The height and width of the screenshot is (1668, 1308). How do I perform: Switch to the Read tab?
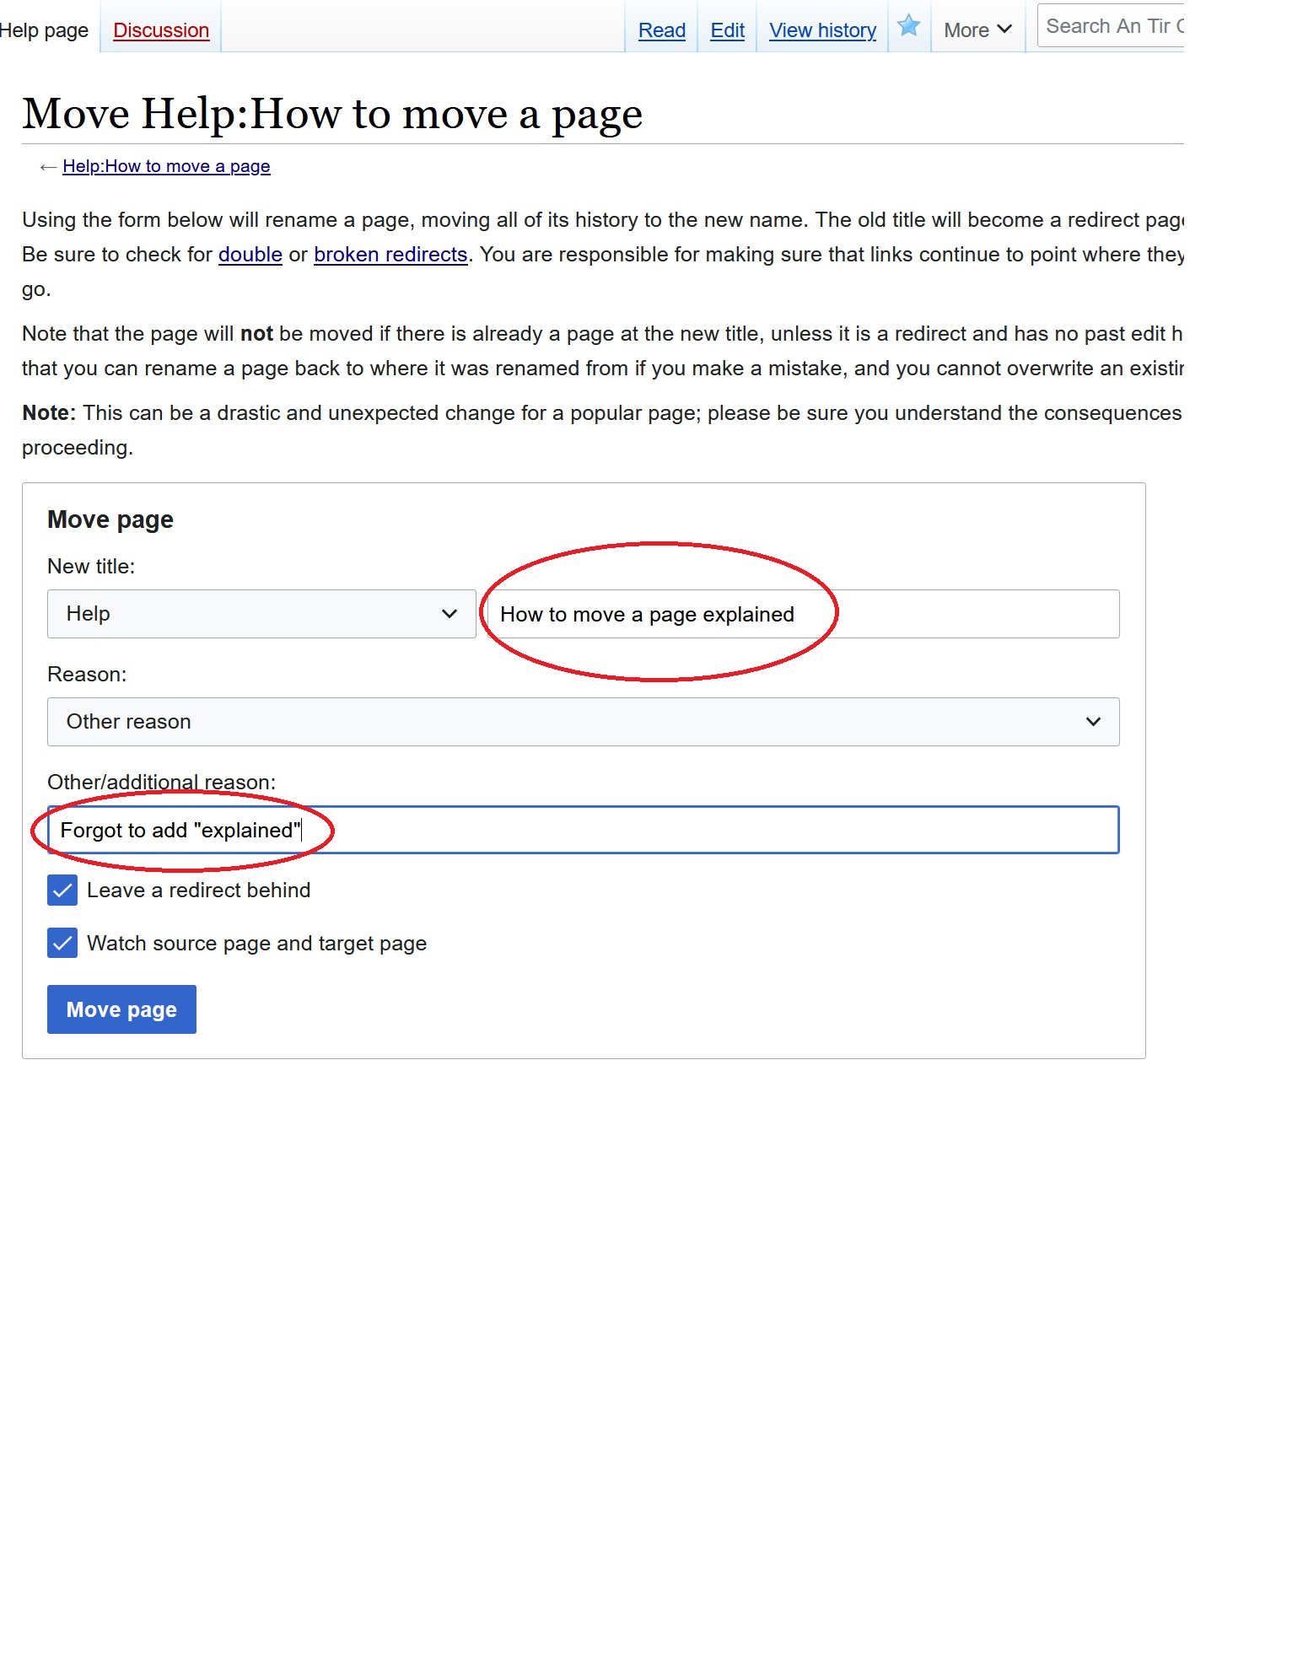[661, 30]
